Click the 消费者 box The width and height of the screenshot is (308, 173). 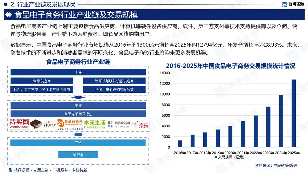78,154
